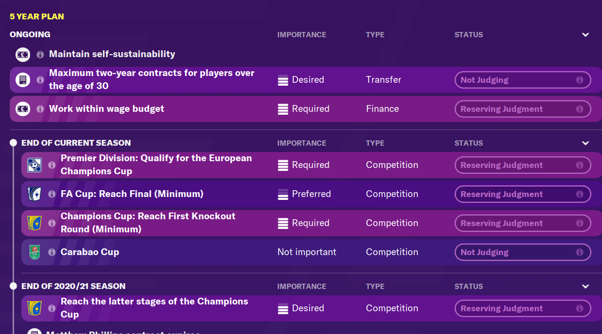Click the End of 2020/21 Season timeline marker
This screenshot has width=602, height=334.
point(14,287)
